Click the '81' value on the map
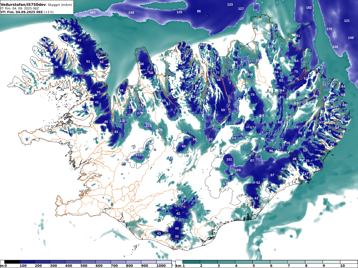The height and width of the screenshot is (268, 358). (116, 132)
